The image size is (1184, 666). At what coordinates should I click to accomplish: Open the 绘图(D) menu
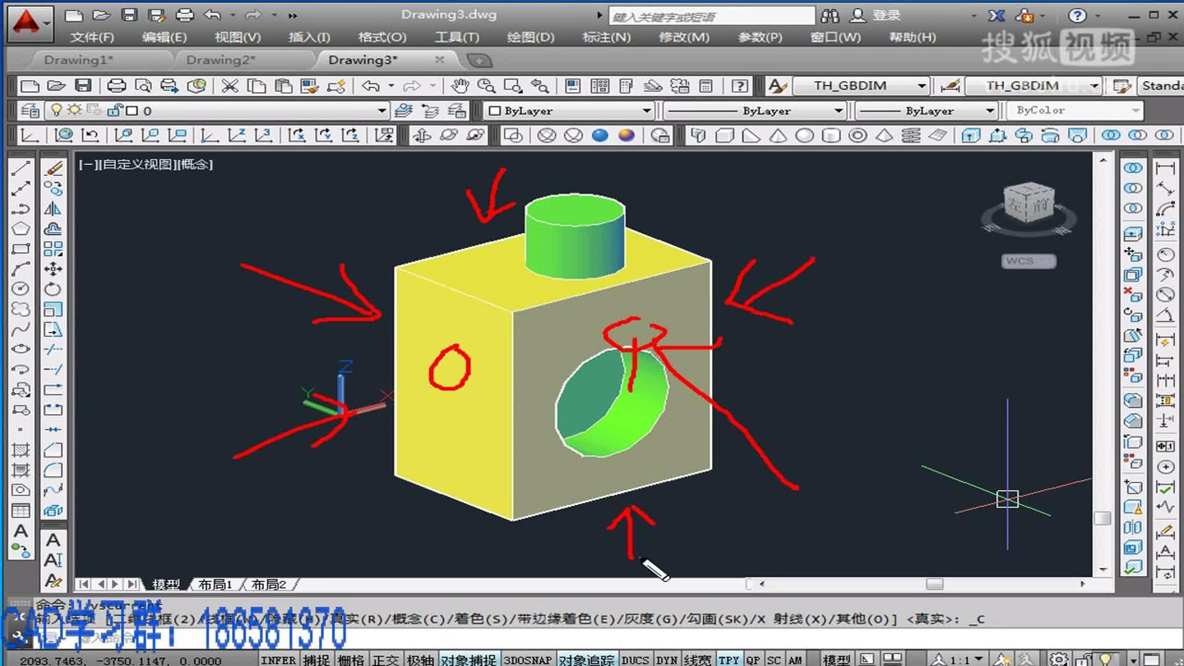[x=530, y=37]
